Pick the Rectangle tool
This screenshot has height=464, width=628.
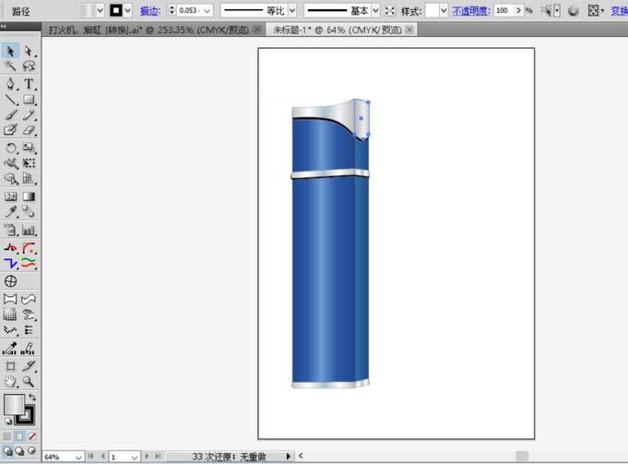29,100
